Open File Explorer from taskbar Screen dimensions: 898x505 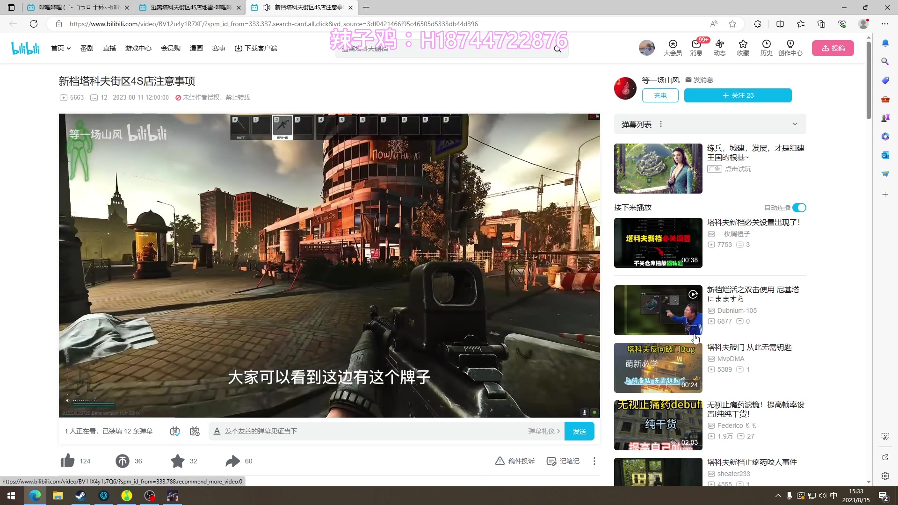58,496
